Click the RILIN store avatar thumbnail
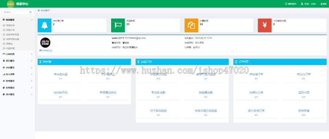Image resolution: width=329 pixels, height=139 pixels. (45, 42)
